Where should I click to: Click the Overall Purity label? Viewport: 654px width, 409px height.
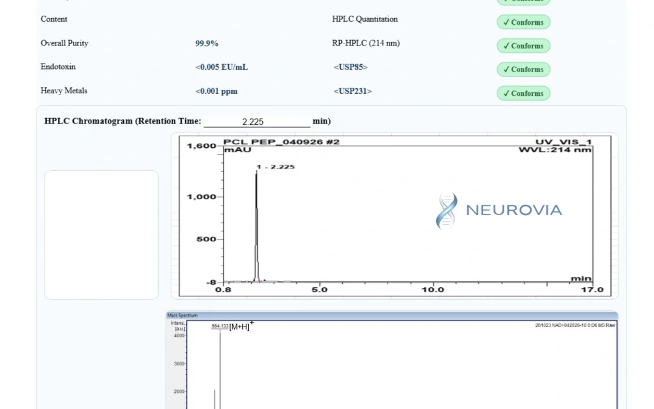[64, 43]
